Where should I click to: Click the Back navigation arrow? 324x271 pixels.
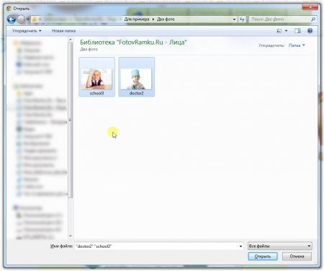click(x=12, y=19)
